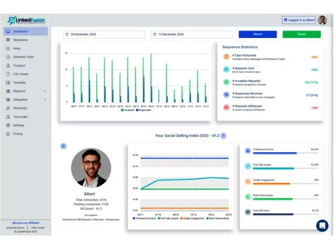Click the Help Center link
Screen dimensions: 334x250
(38, 228)
